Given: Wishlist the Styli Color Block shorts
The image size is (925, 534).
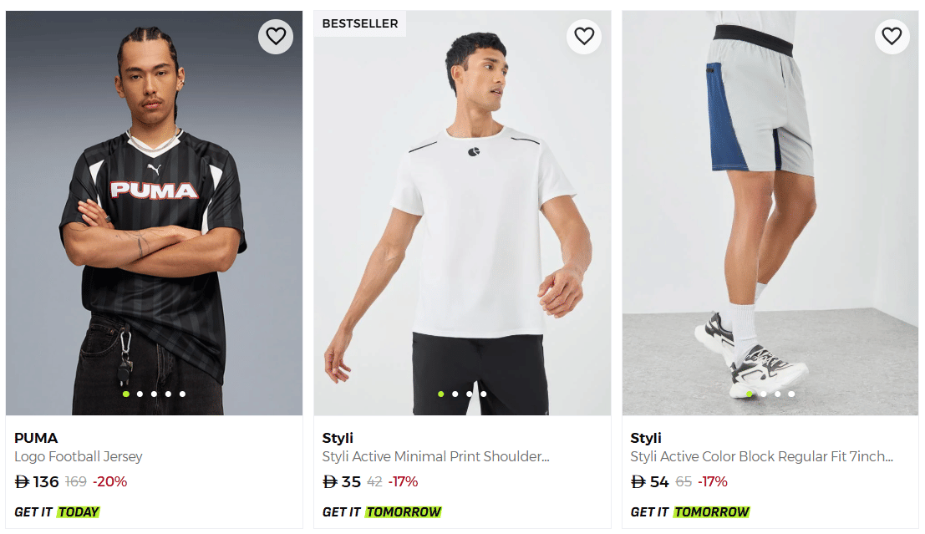Looking at the screenshot, I should point(892,36).
